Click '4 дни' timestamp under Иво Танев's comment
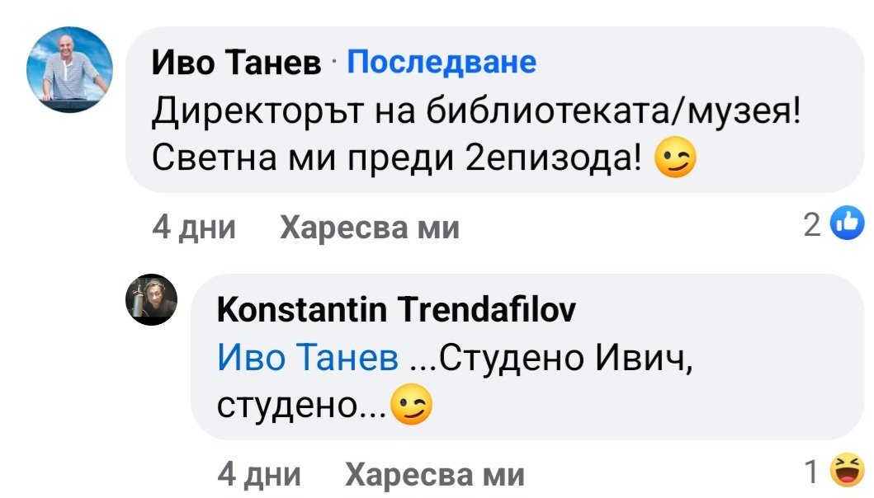Viewport: 874px width, 498px height. coord(194,226)
